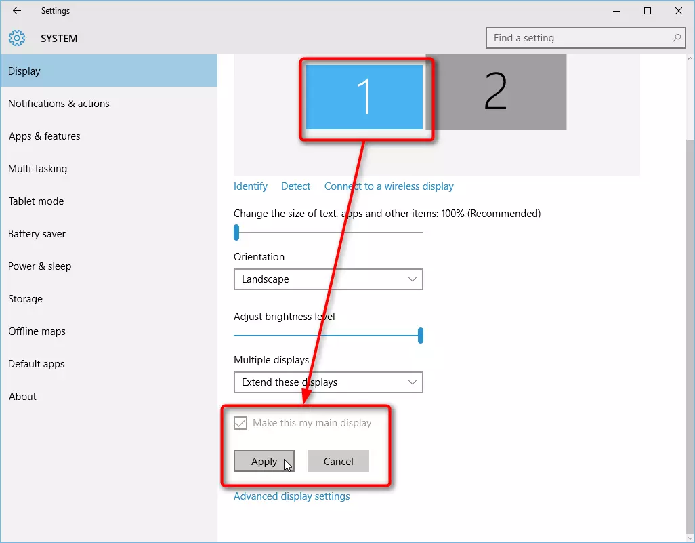Open Connect to a wireless display
The width and height of the screenshot is (695, 543).
[389, 186]
